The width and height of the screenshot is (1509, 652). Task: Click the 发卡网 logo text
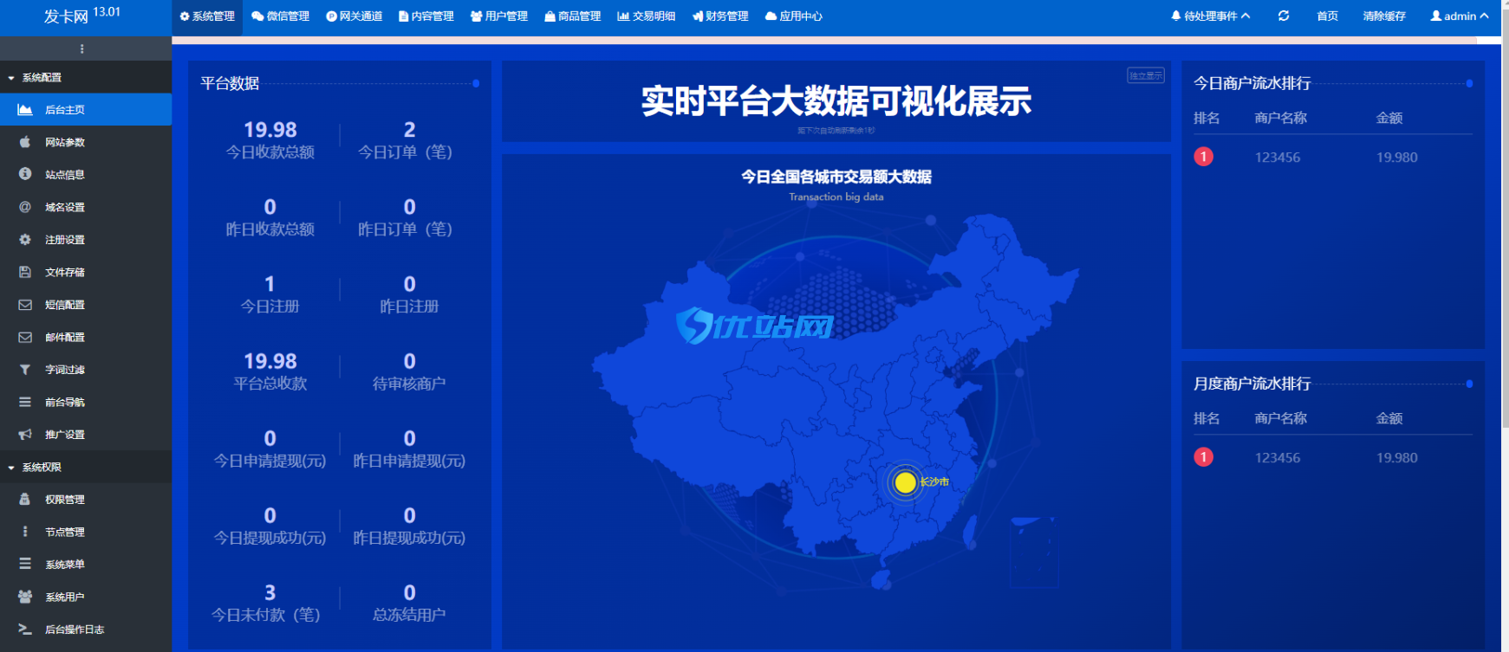click(x=66, y=16)
